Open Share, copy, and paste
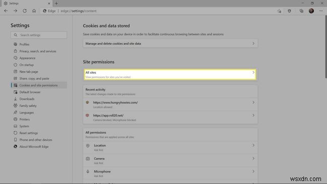This screenshot has width=327, height=184. click(x=34, y=78)
